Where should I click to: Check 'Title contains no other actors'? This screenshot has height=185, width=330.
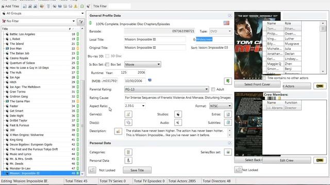click(265, 78)
